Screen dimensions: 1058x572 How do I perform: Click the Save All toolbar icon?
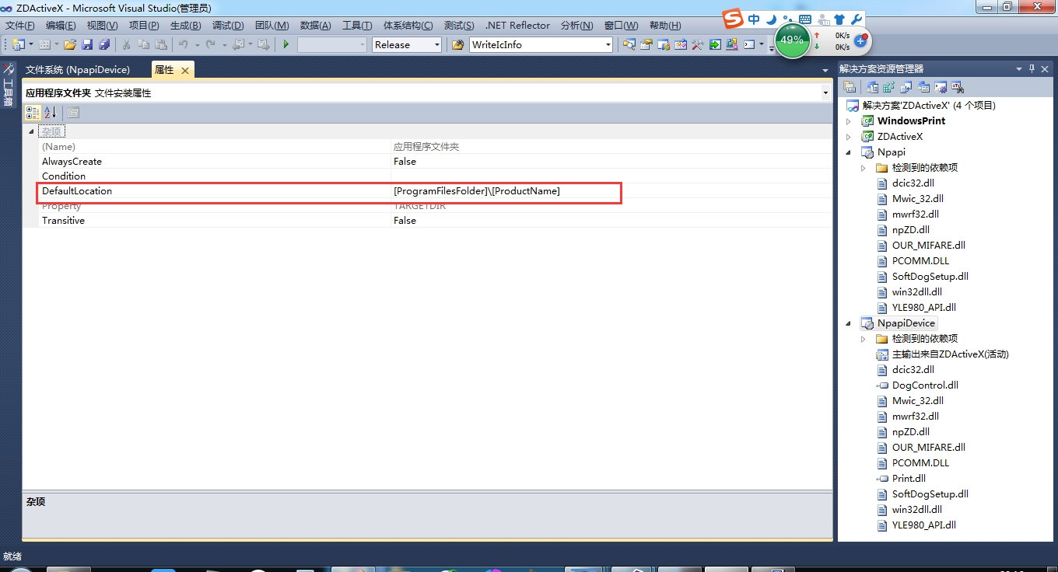[104, 44]
